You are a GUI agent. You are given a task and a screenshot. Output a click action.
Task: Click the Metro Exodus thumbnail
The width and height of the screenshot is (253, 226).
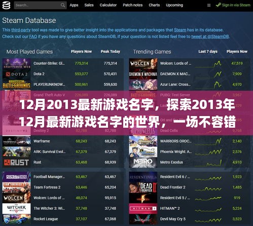tap(143, 162)
